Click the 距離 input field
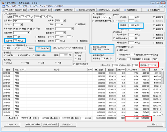The width and height of the screenshot is (167, 132). pos(58,25)
